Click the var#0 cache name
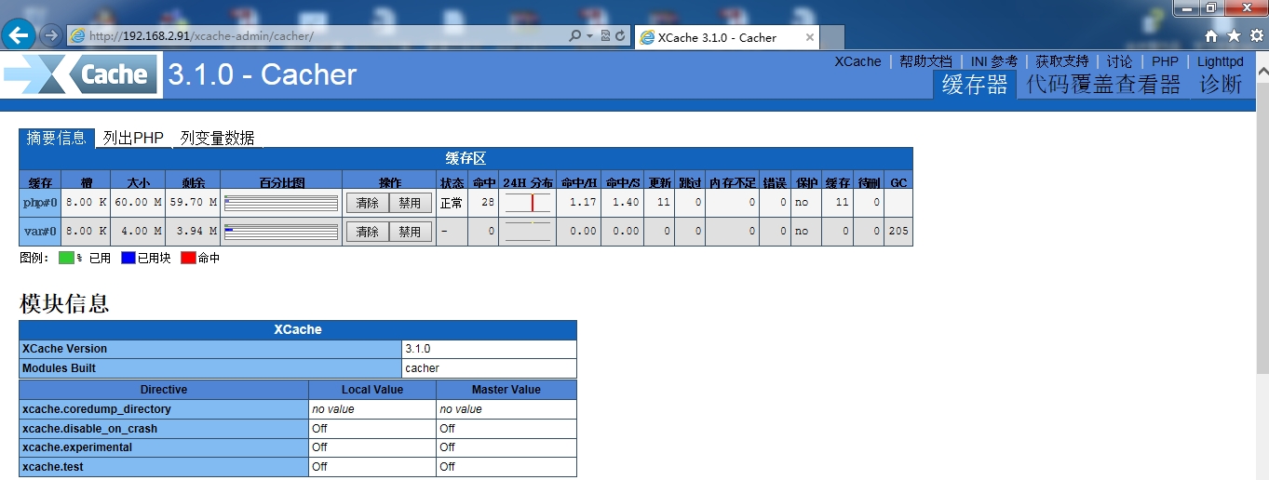This screenshot has width=1269, height=480. click(40, 232)
